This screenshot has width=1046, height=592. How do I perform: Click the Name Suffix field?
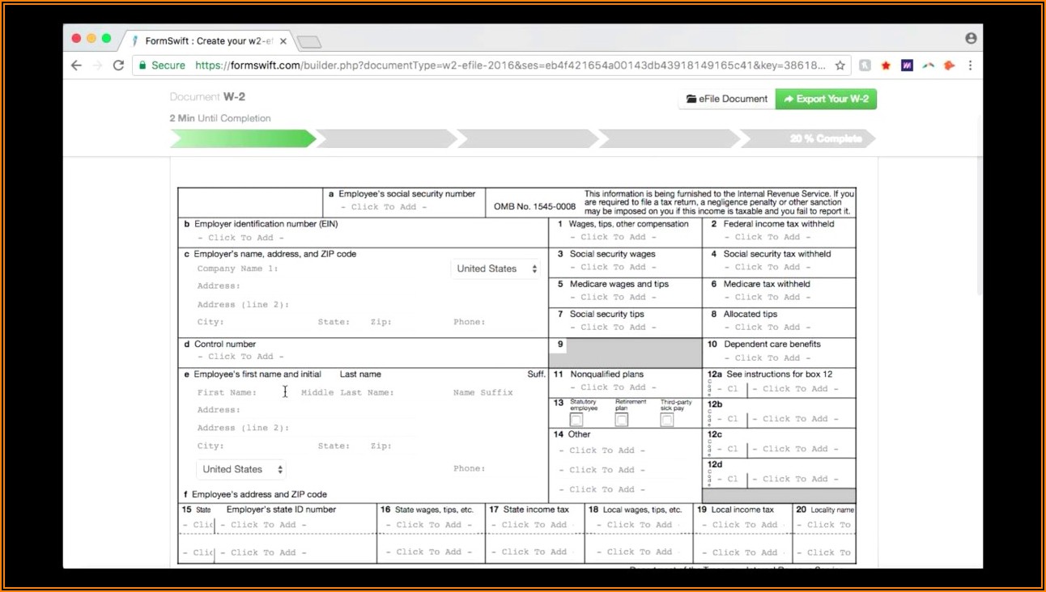click(x=483, y=392)
